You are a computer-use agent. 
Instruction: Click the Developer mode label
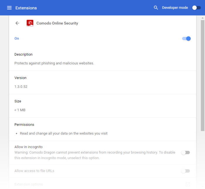(175, 8)
